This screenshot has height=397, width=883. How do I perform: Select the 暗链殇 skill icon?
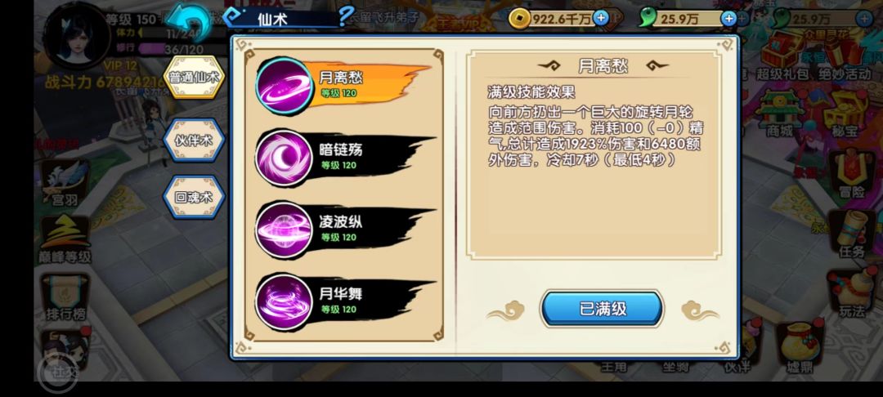[284, 158]
